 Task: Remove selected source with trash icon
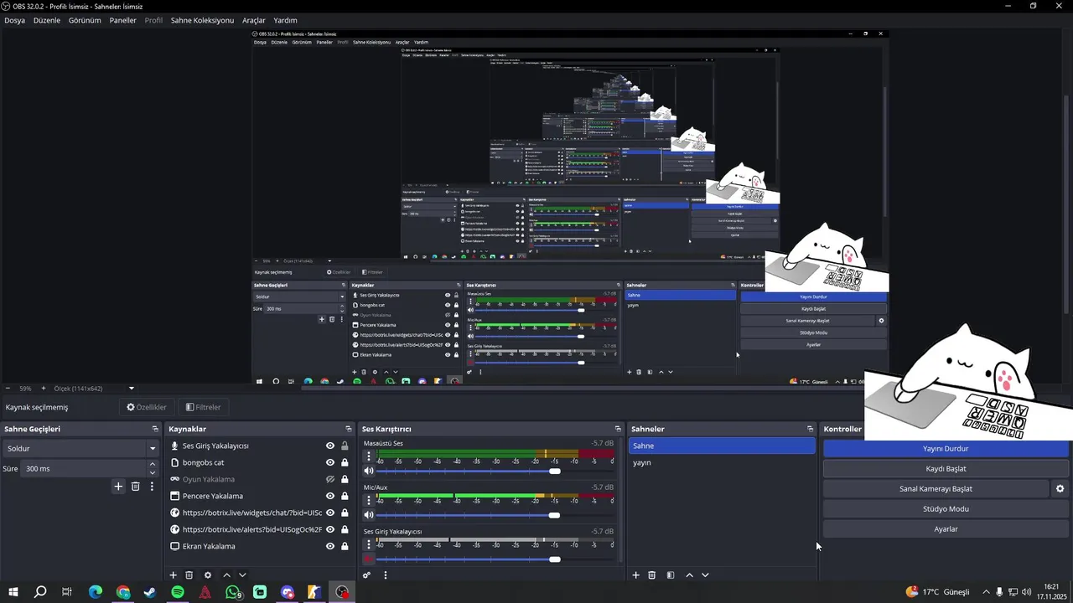pyautogui.click(x=189, y=575)
